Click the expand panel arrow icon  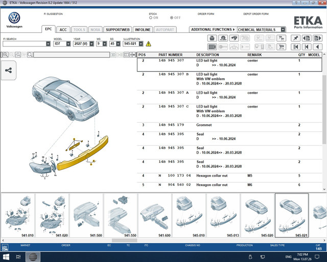[x=133, y=55]
